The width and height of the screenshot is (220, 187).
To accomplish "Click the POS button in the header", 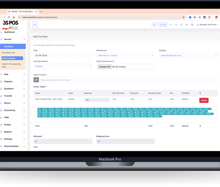I will 162,25.
